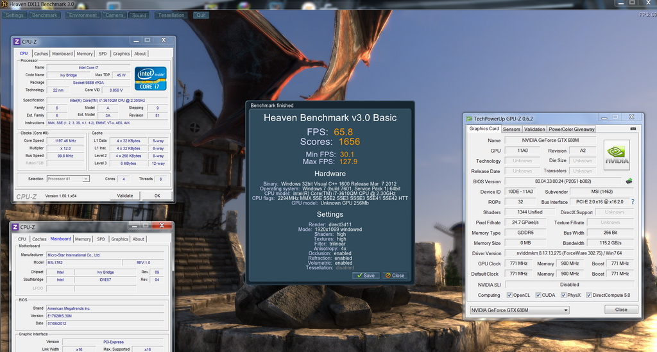Click the BIOS Version field in GPU-Z

click(x=564, y=181)
